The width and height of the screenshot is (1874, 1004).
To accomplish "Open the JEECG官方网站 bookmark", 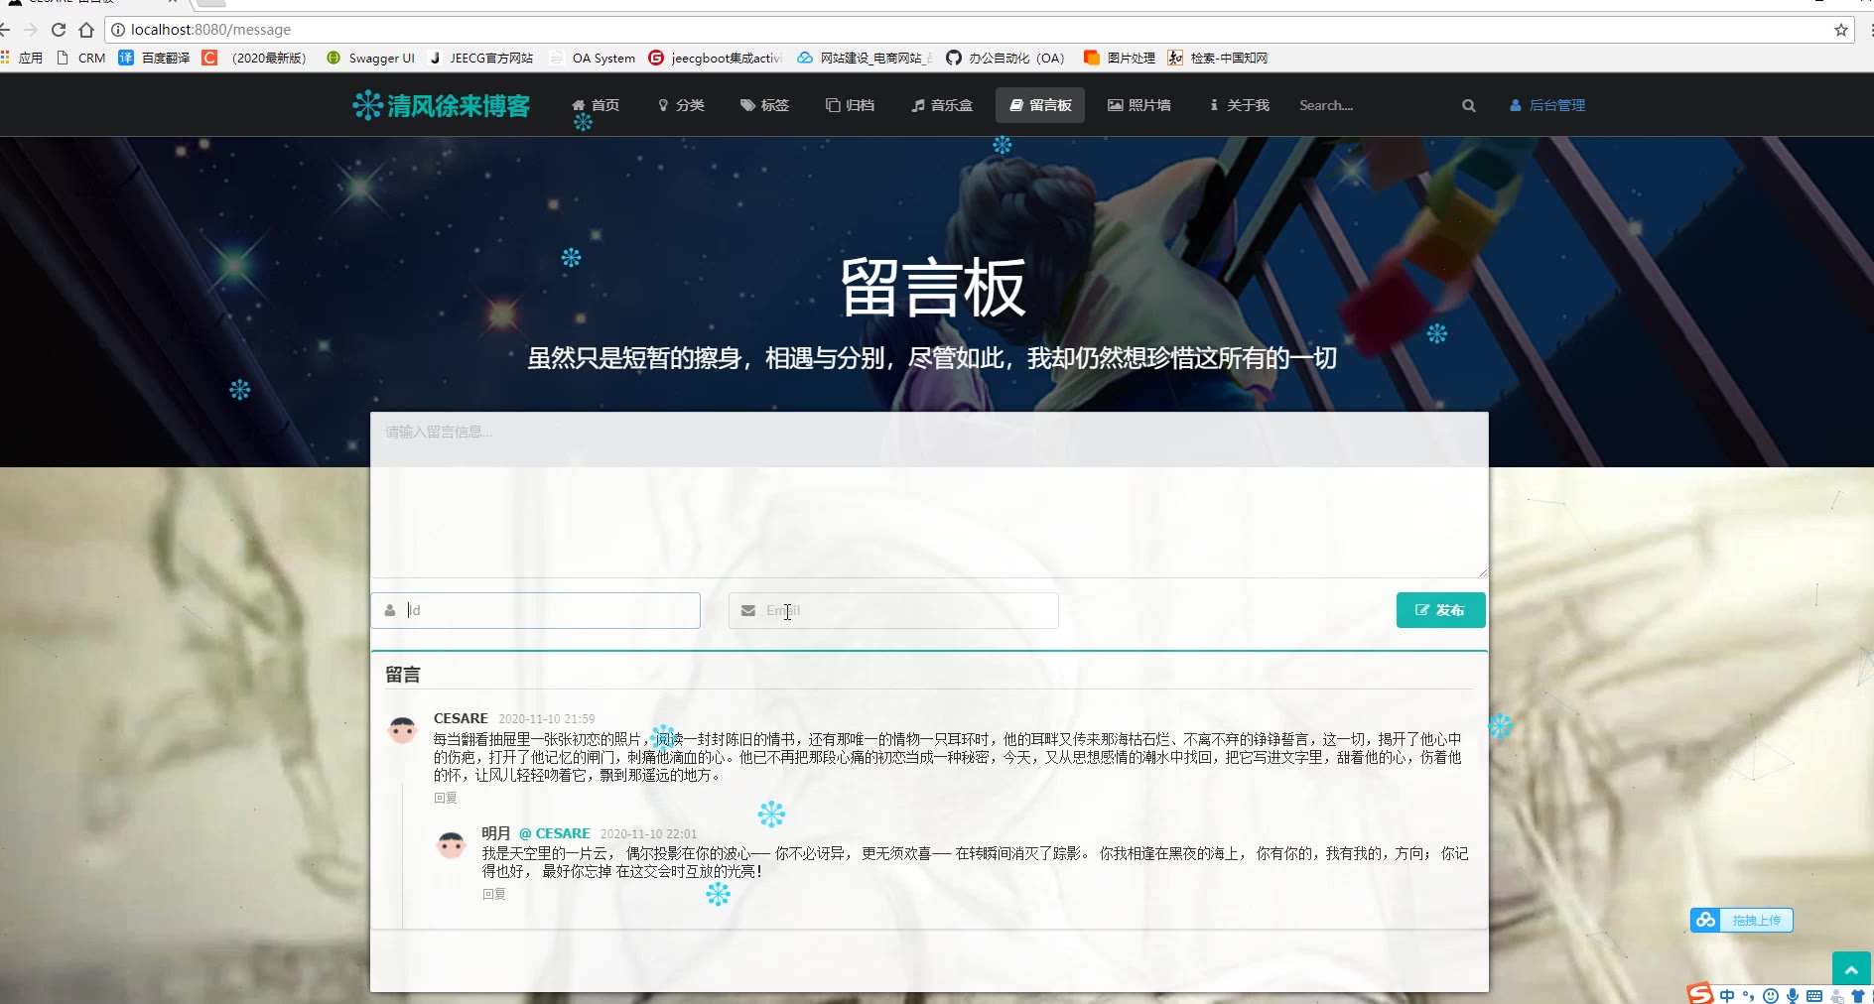I will (x=481, y=58).
